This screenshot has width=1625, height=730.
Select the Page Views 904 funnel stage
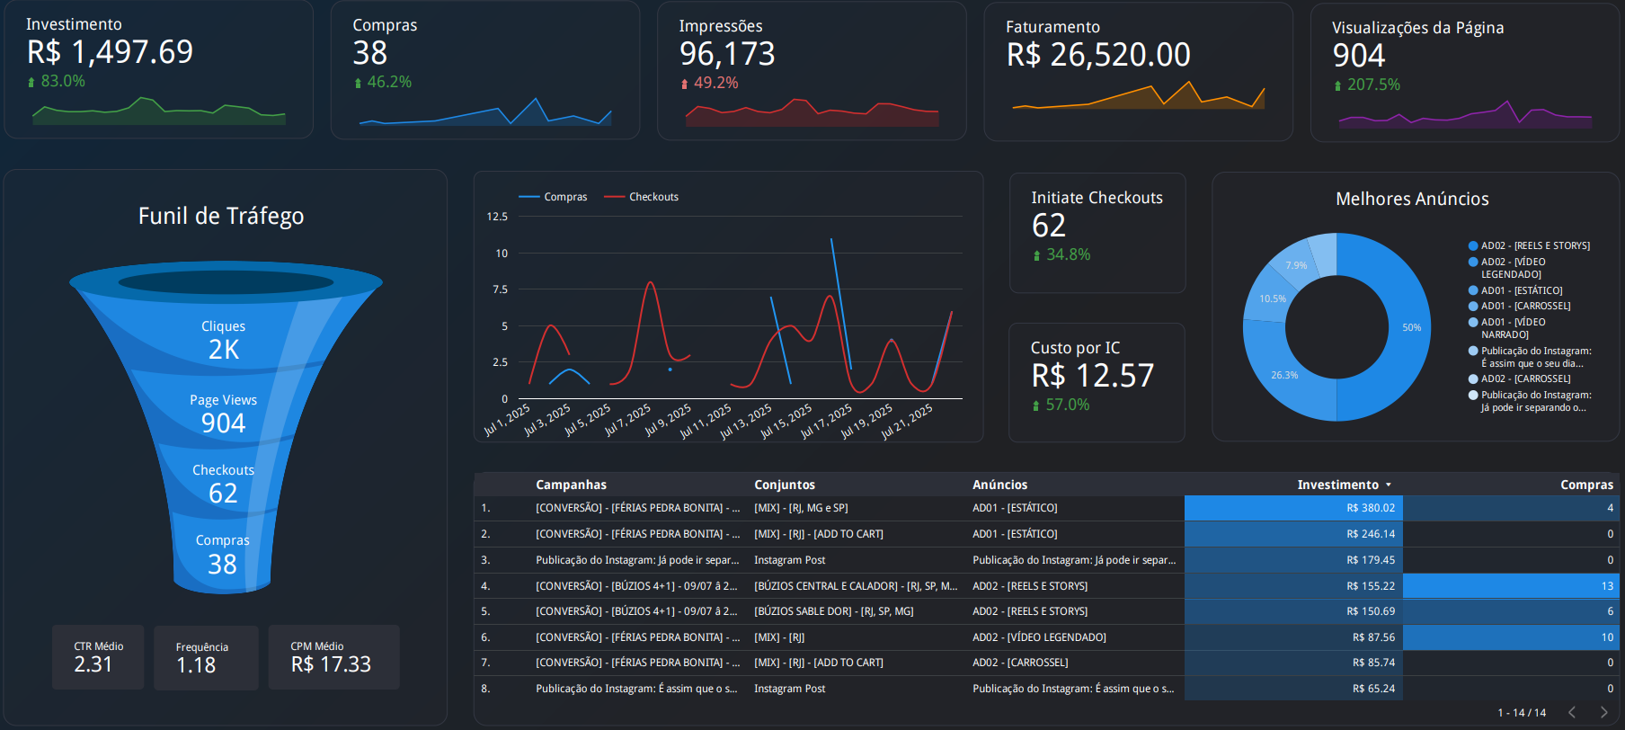point(223,414)
